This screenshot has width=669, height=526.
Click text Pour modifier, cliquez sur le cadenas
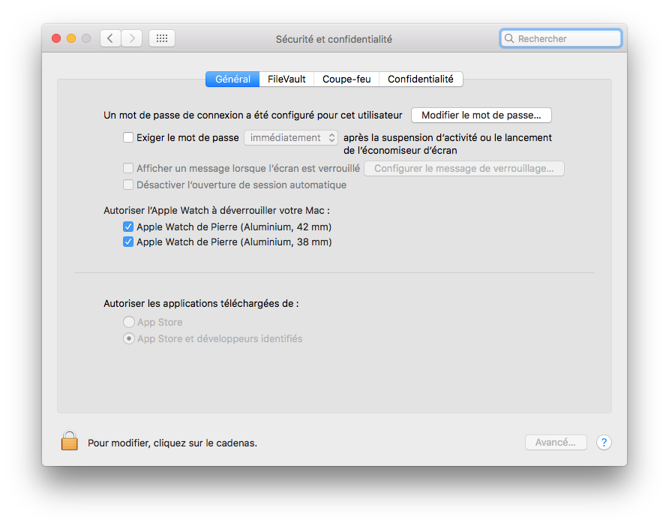[172, 443]
